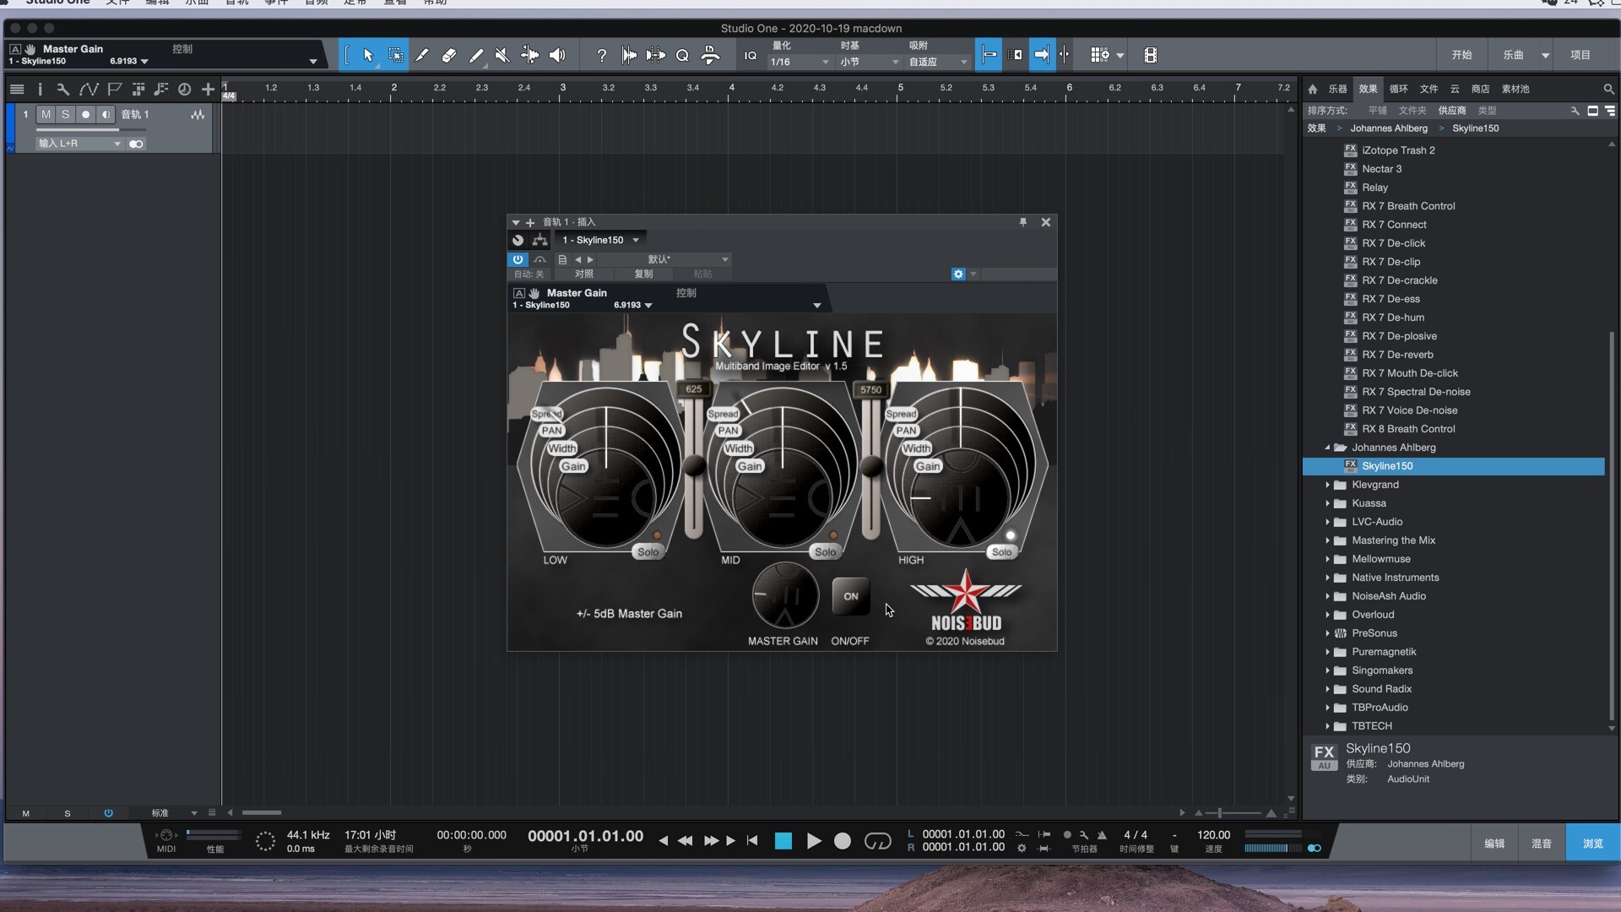Return to zero in transport
This screenshot has width=1621, height=912.
tap(752, 841)
